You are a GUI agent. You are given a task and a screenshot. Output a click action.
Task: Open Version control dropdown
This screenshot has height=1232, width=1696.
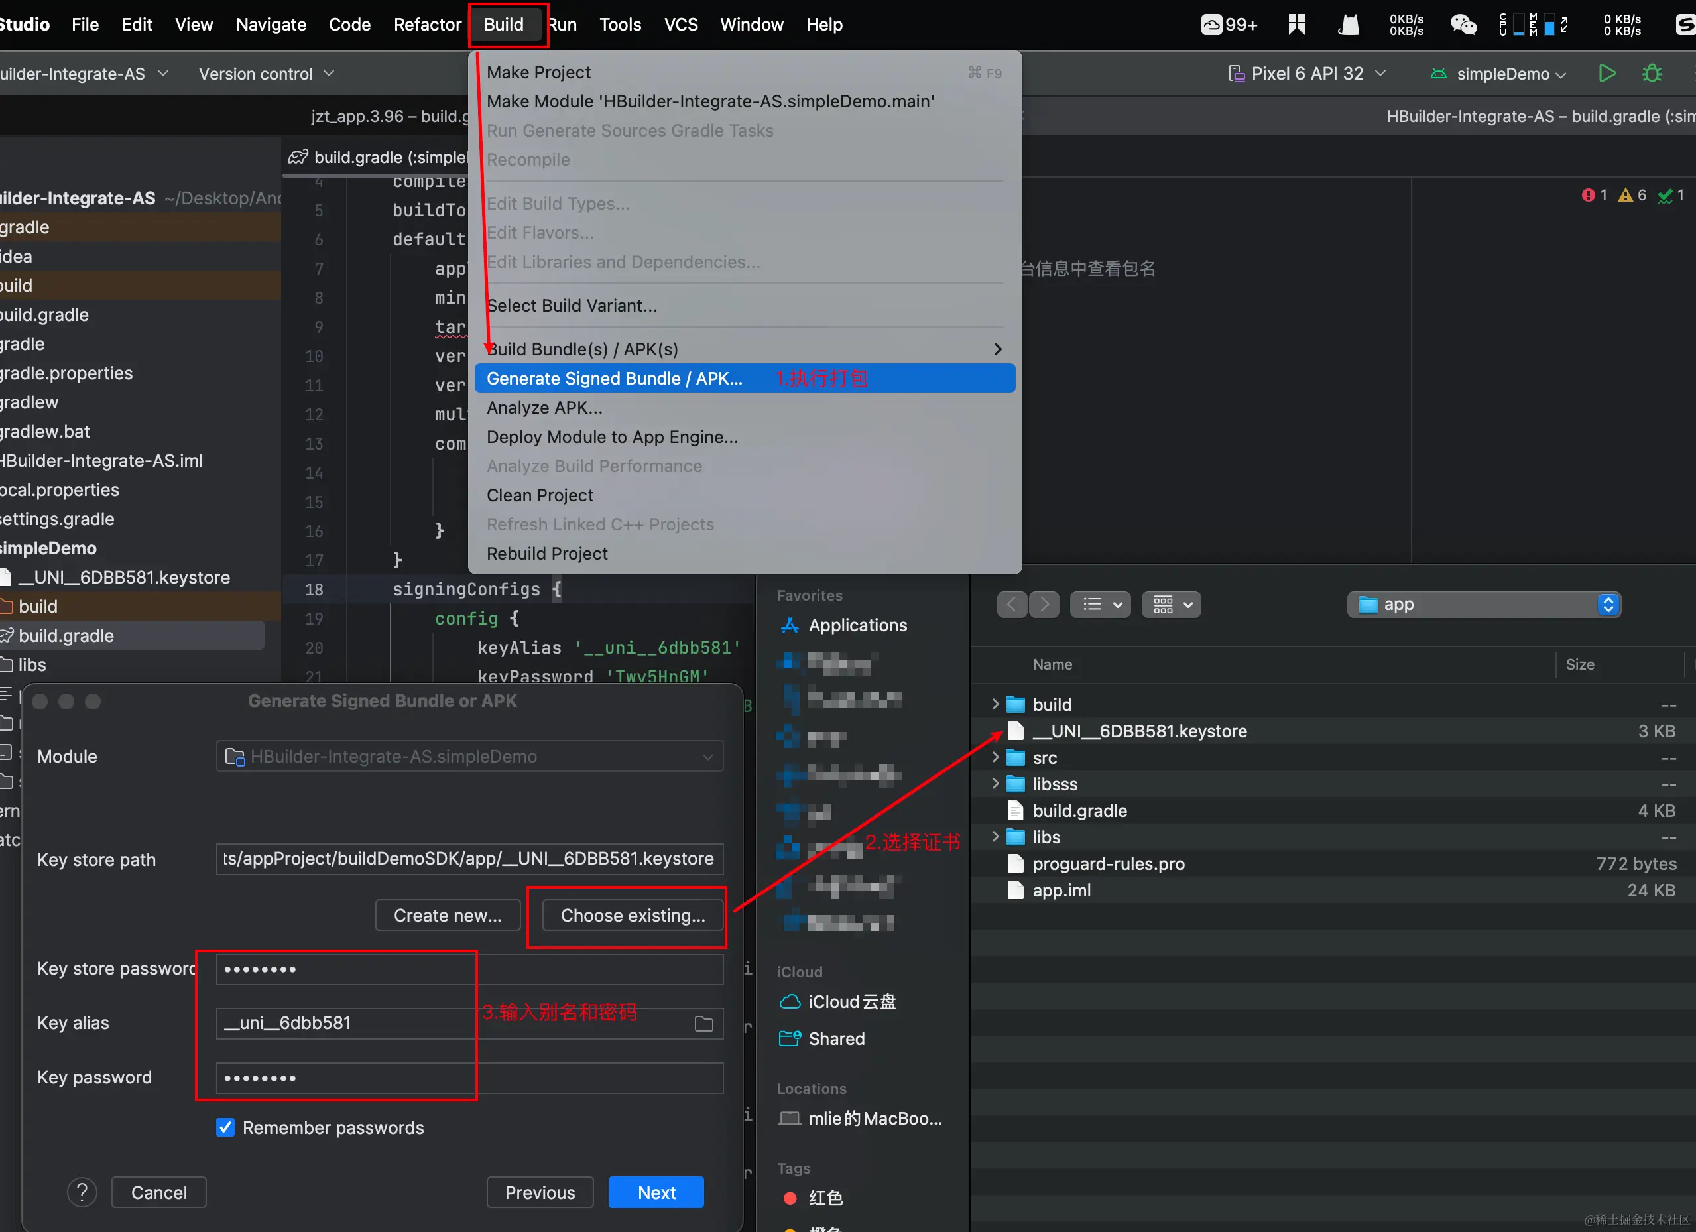click(265, 74)
